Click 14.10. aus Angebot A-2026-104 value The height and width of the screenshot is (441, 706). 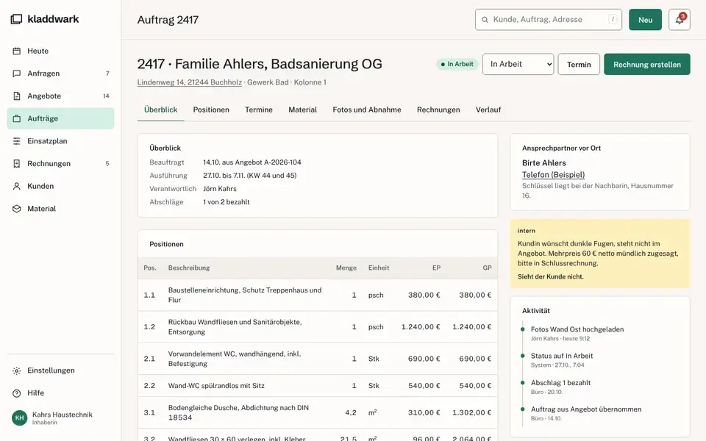pyautogui.click(x=252, y=162)
